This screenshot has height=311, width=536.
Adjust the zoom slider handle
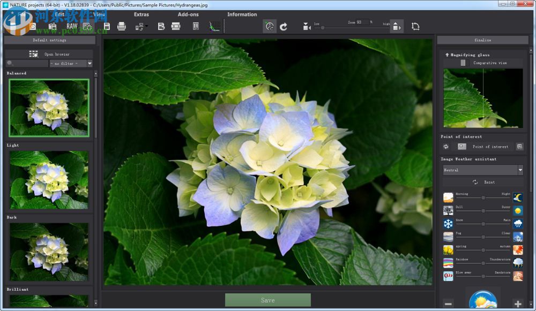click(x=322, y=28)
